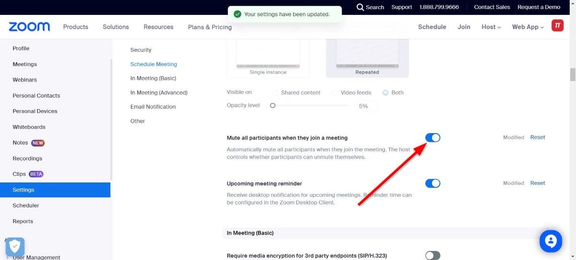Image resolution: width=576 pixels, height=260 pixels.
Task: Reset the Mute all participants setting
Action: 538,137
